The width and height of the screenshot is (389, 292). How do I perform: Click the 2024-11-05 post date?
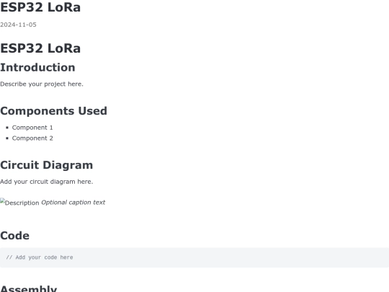[18, 25]
